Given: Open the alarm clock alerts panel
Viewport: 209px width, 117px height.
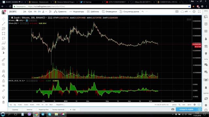Looking at the screenshot, I should pos(206,24).
